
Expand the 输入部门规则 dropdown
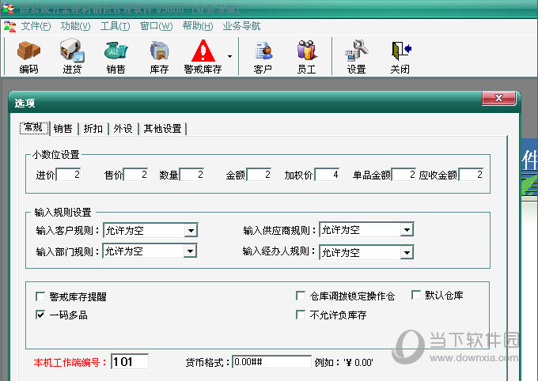(x=190, y=251)
